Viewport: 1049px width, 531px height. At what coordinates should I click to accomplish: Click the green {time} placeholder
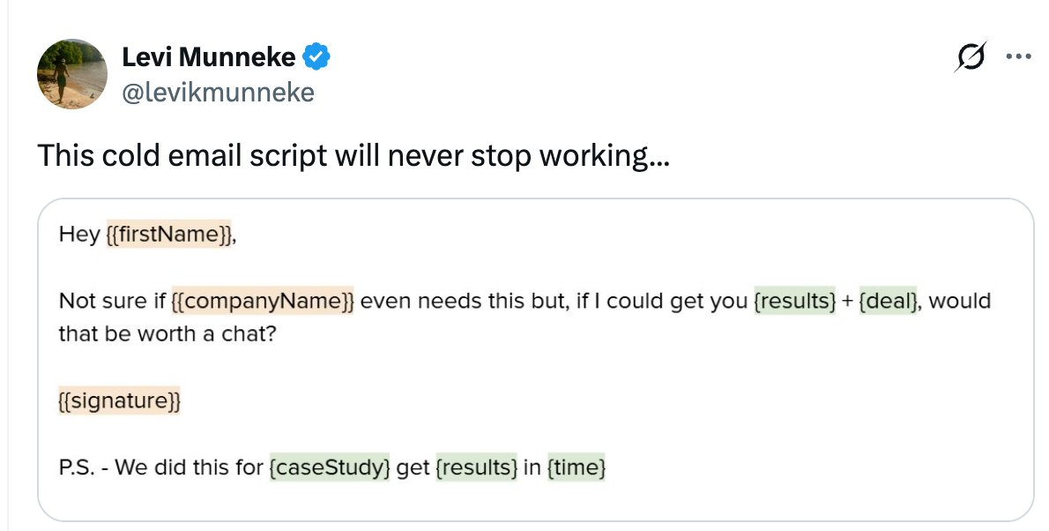(x=577, y=468)
